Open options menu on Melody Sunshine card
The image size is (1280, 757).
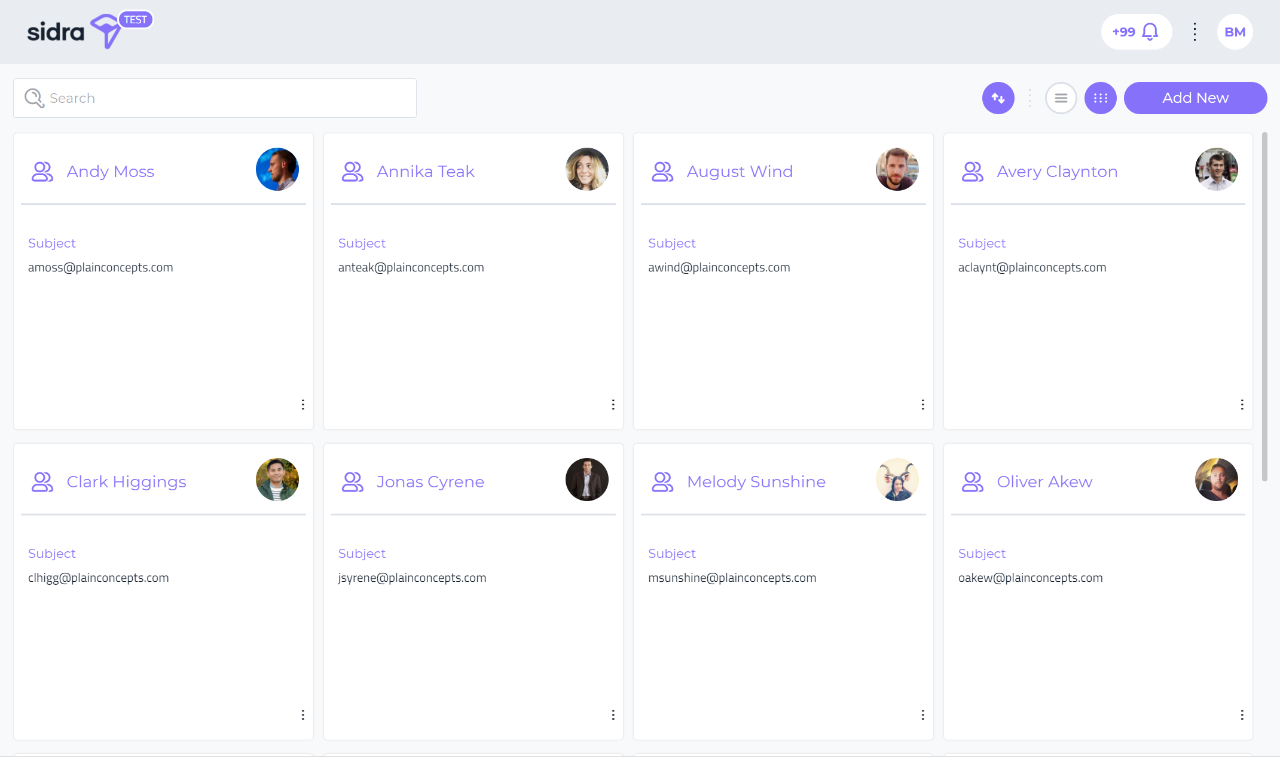(922, 715)
